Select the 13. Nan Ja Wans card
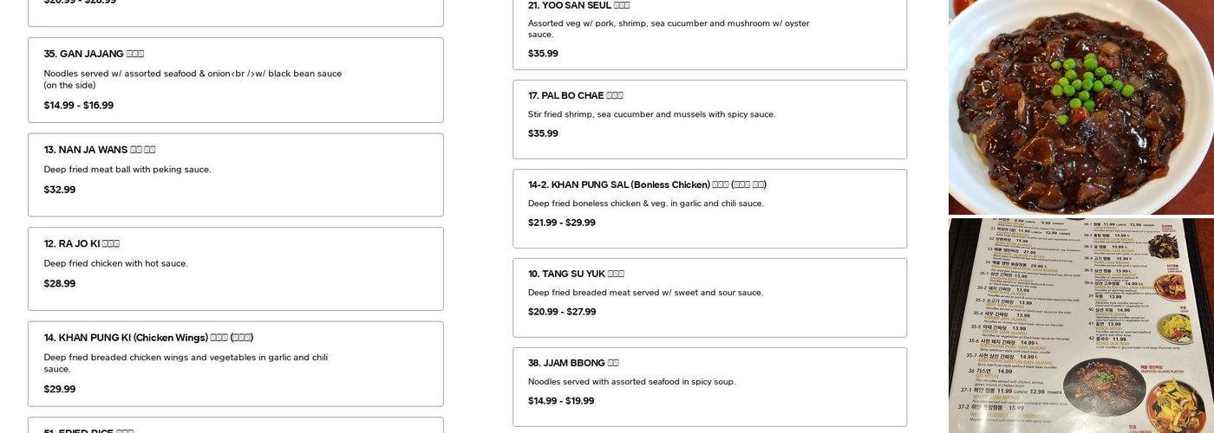Image resolution: width=1214 pixels, height=433 pixels. (x=235, y=175)
